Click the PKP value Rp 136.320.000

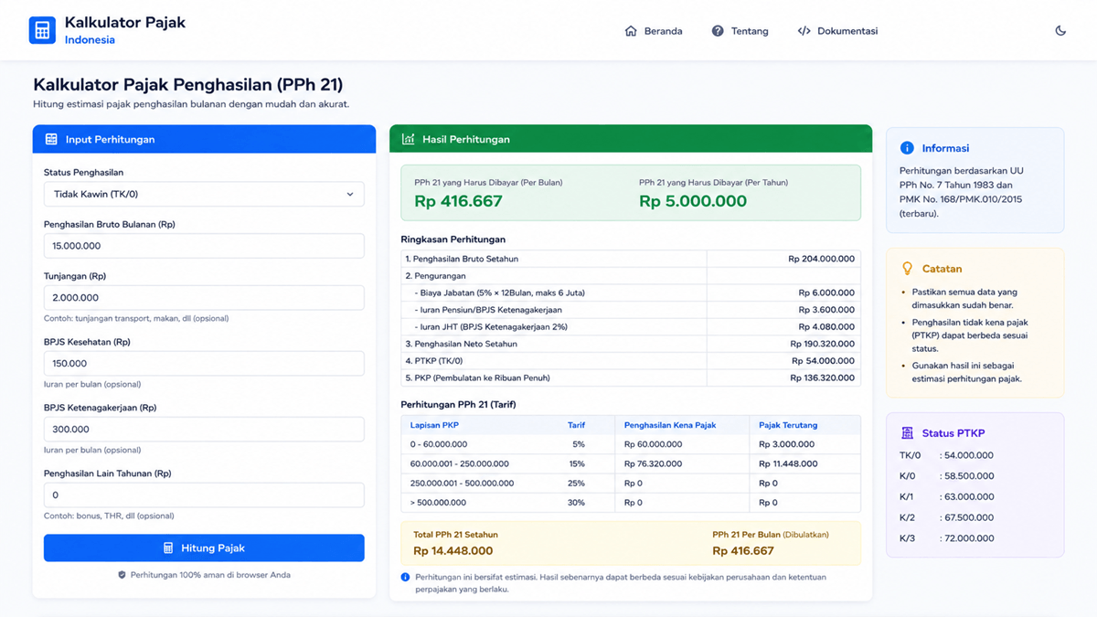tap(822, 378)
